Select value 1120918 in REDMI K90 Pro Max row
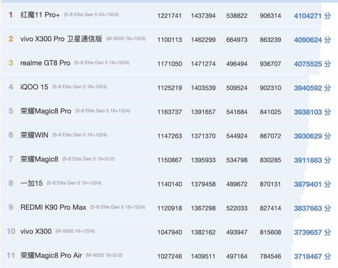 [169, 208]
